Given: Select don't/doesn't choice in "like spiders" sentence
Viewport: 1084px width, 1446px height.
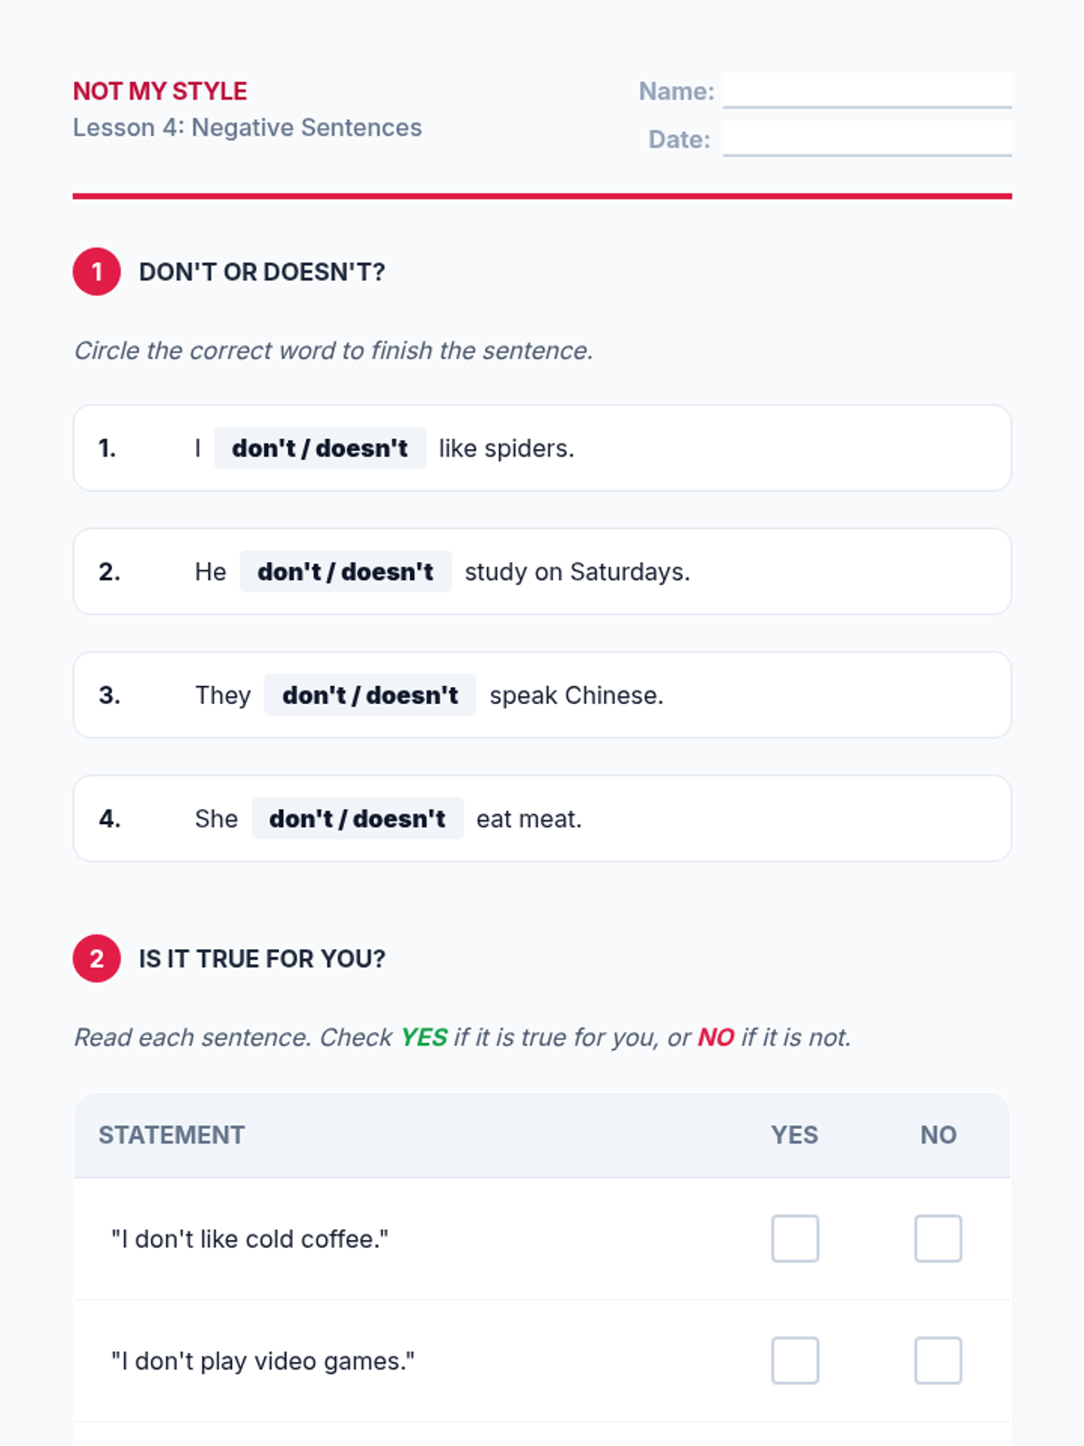Looking at the screenshot, I should (x=320, y=448).
